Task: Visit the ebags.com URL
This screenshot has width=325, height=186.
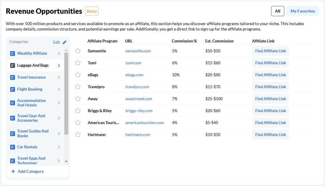Action: [x=134, y=75]
